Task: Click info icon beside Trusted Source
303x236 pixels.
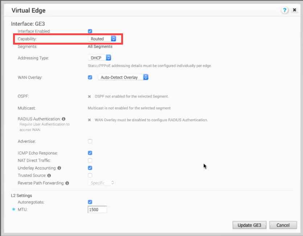Action: [x=49, y=175]
